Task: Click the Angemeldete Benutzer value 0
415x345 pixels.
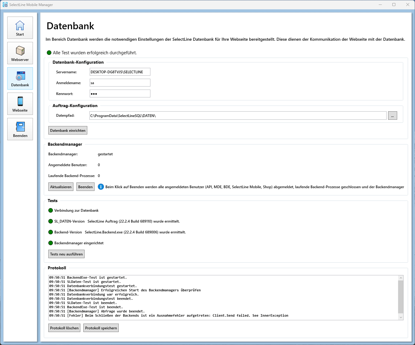Action: click(99, 165)
